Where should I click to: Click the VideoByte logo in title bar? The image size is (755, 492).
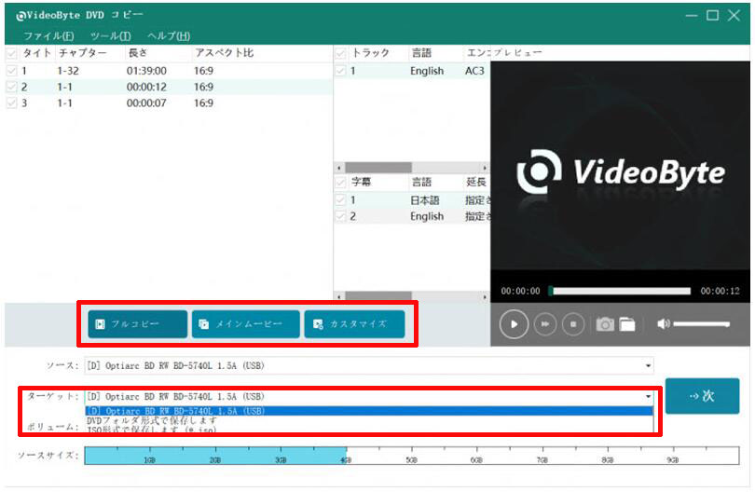[x=21, y=16]
